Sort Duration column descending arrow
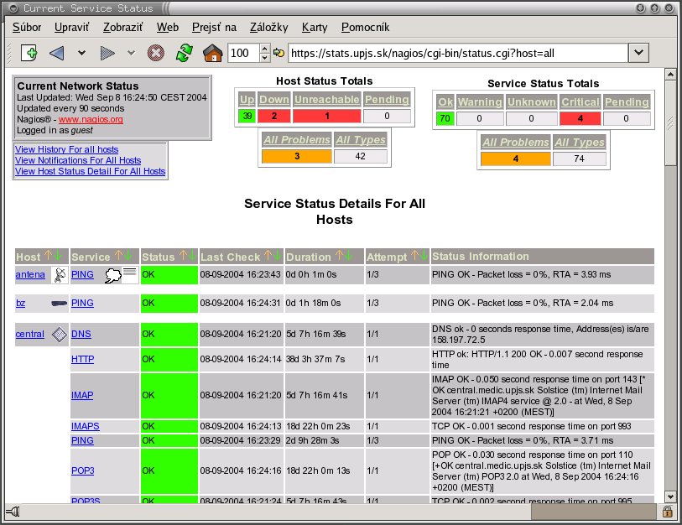 [x=349, y=255]
